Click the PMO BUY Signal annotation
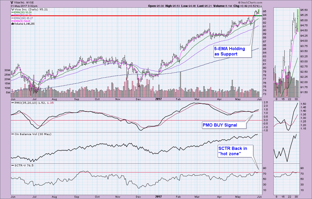 (224, 125)
